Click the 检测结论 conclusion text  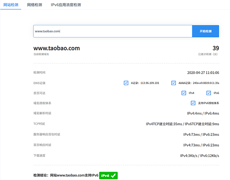[x=66, y=175]
